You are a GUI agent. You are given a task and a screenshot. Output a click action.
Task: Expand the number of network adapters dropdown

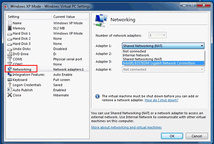pos(158,35)
